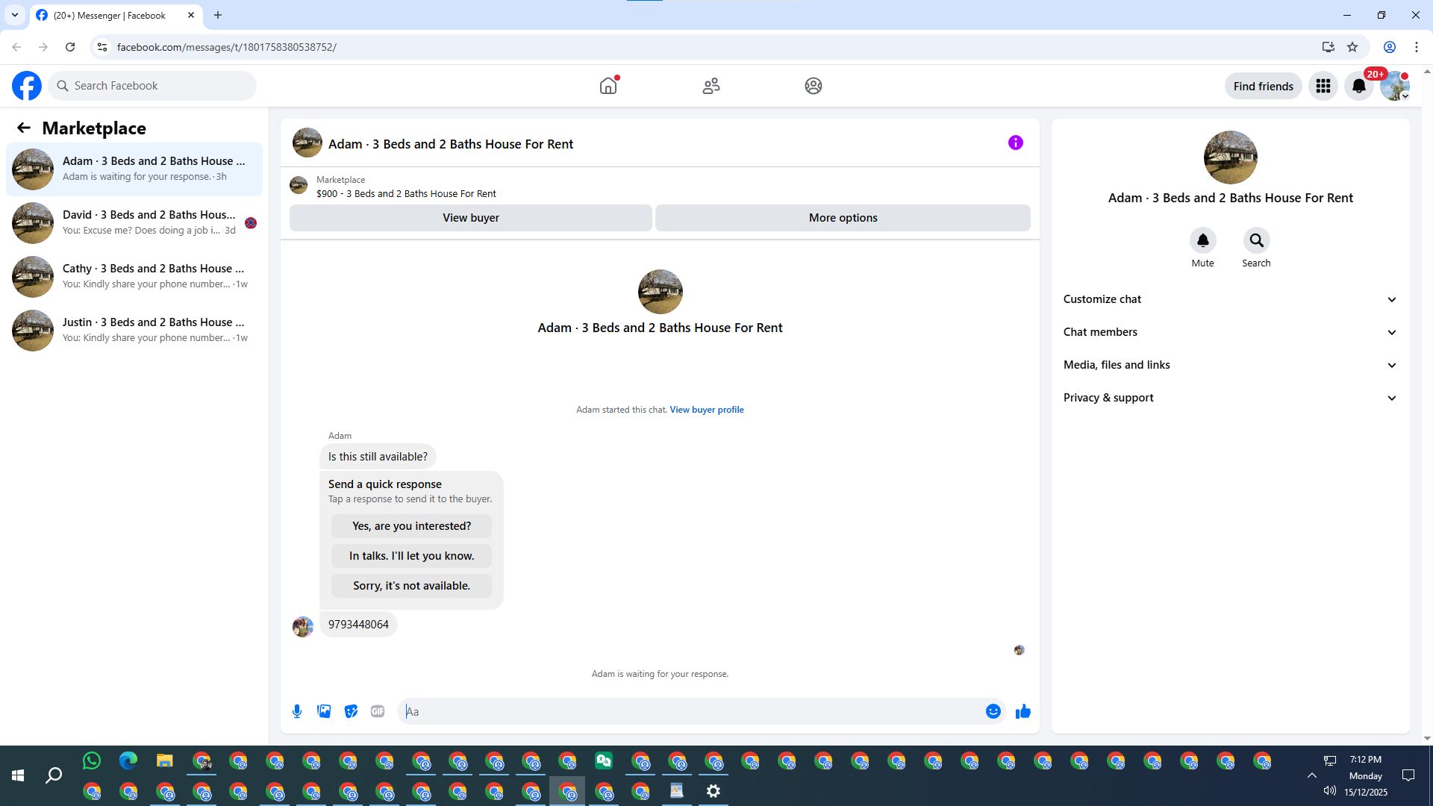Send a thumbs-up like
The height and width of the screenshot is (806, 1433).
pos(1023,711)
